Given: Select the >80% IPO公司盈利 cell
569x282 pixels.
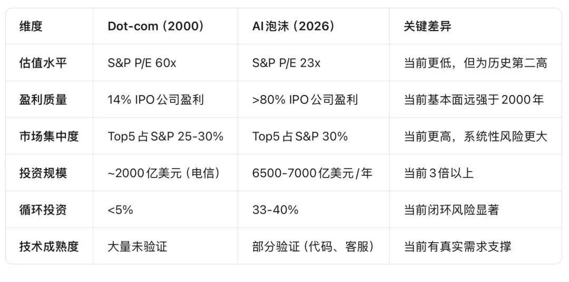Looking at the screenshot, I should click(x=305, y=99).
